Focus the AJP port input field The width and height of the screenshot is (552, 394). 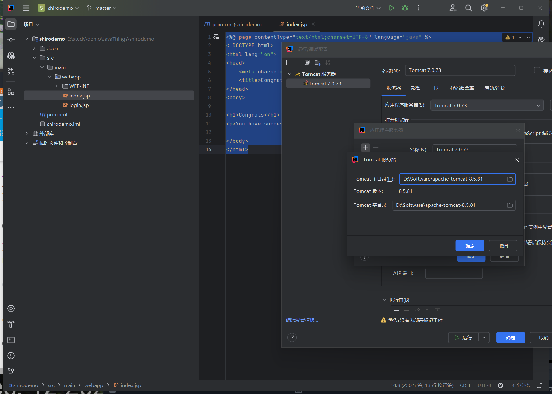(454, 273)
